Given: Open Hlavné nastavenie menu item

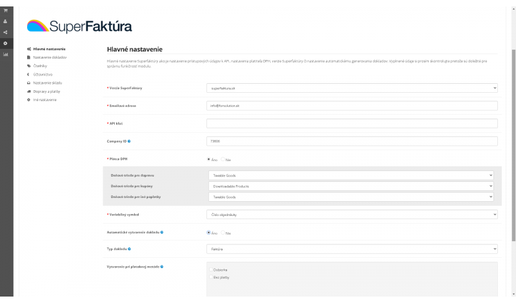Looking at the screenshot, I should click(x=49, y=49).
